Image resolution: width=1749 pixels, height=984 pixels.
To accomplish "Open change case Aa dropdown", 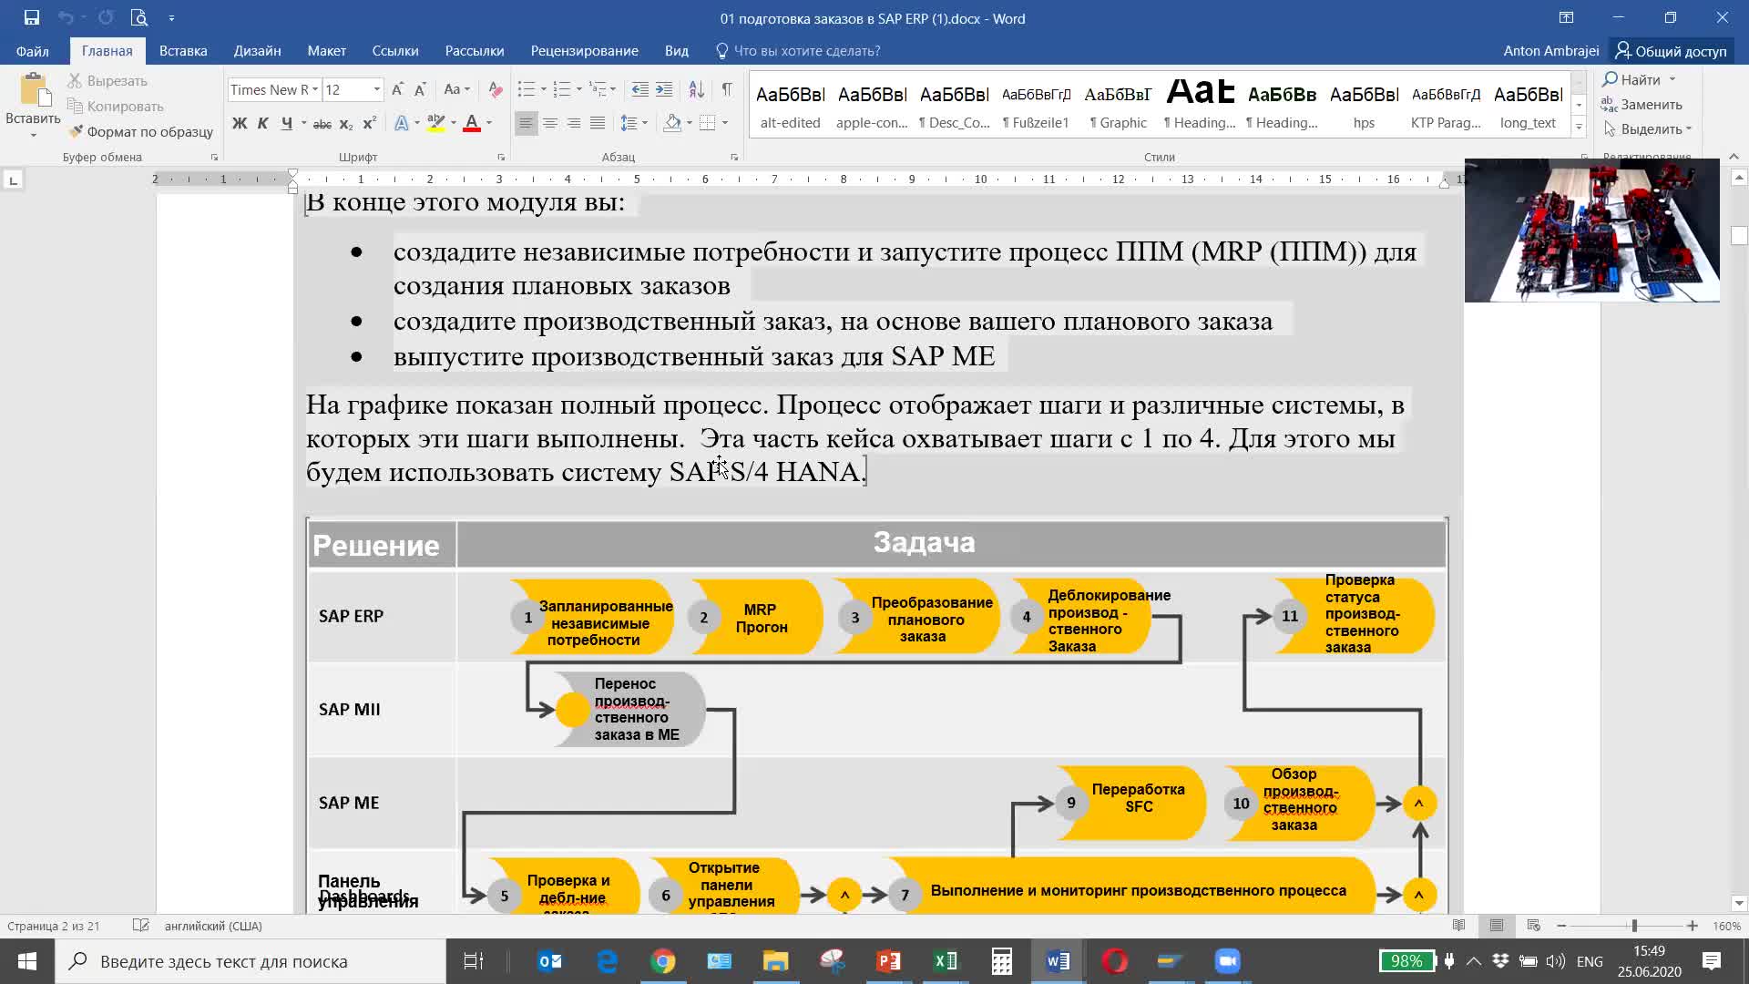I will point(456,89).
